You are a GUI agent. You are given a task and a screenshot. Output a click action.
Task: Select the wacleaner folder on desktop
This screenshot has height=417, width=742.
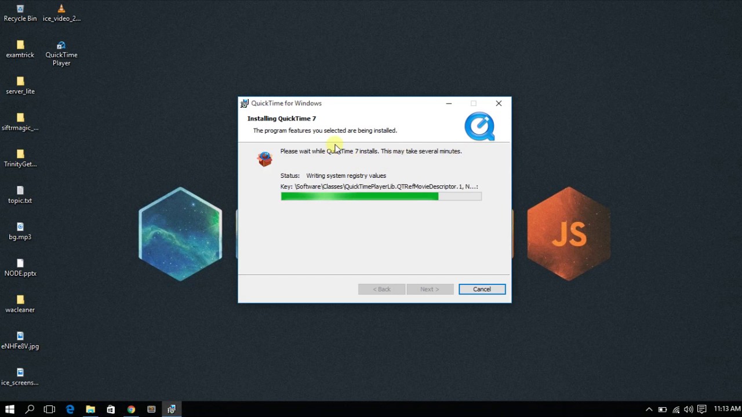[20, 305]
